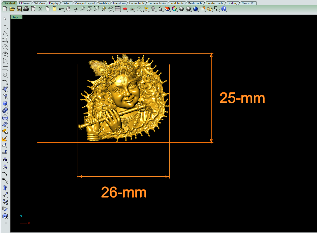This screenshot has width=317, height=233.
Task: Click the Copy icon
Action: coord(47,9)
